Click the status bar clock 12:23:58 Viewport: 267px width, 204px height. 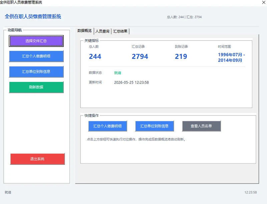[251, 192]
